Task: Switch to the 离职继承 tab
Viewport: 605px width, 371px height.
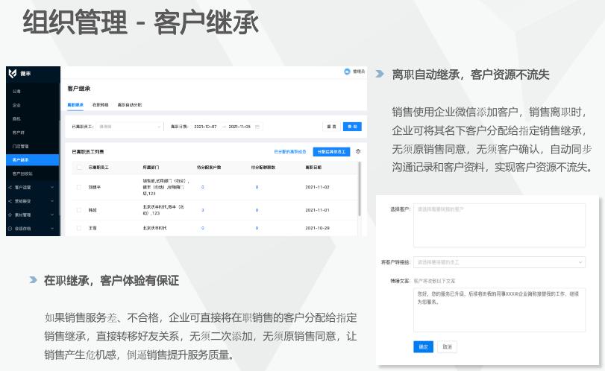Action: (75, 105)
